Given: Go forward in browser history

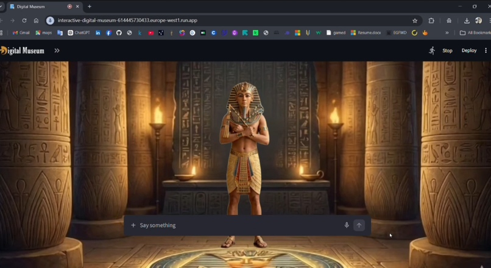Looking at the screenshot, I should point(12,20).
